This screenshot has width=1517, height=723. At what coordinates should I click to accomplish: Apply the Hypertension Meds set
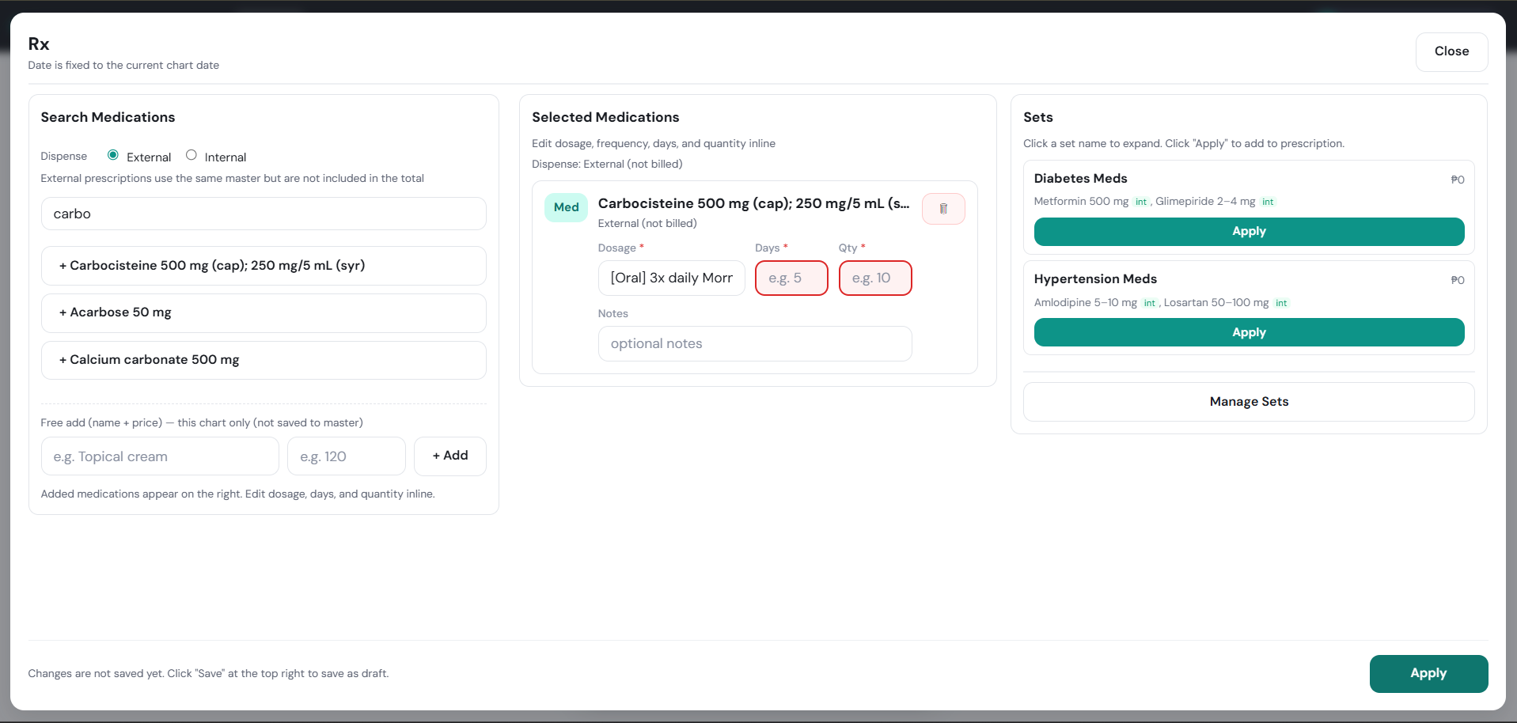pyautogui.click(x=1248, y=332)
